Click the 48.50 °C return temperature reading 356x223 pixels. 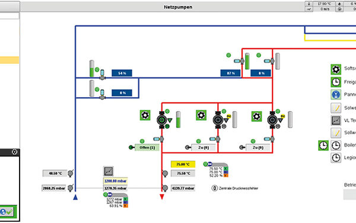(x=55, y=173)
